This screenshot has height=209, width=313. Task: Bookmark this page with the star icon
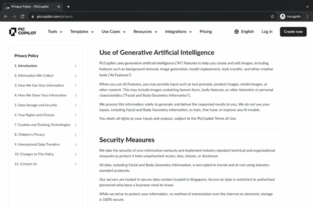coord(272,17)
